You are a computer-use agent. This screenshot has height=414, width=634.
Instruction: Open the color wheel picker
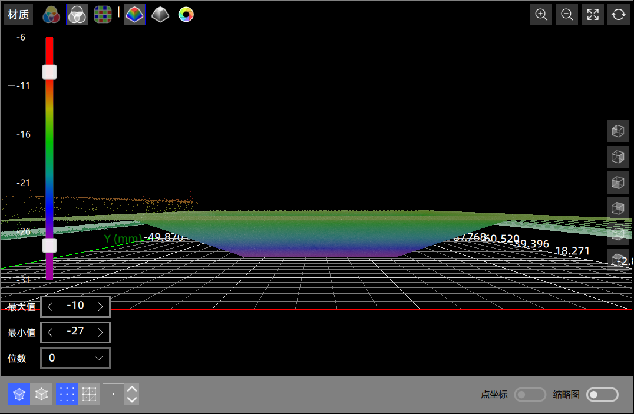tap(186, 15)
